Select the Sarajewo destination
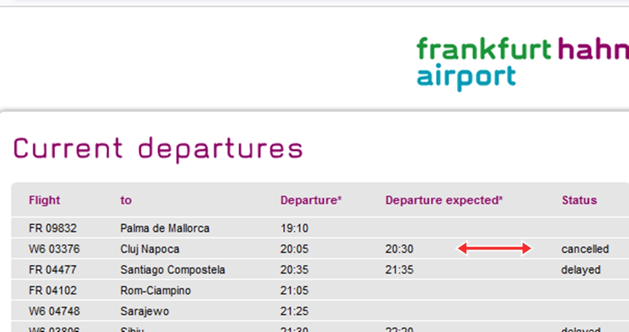This screenshot has height=332, width=629. 145,311
